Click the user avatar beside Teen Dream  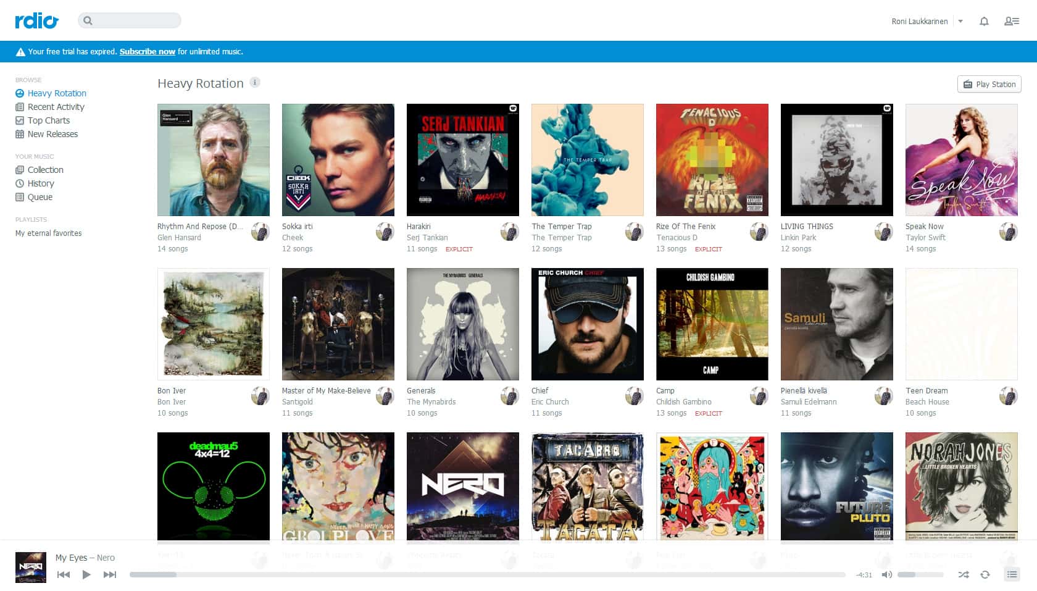[x=1009, y=396]
